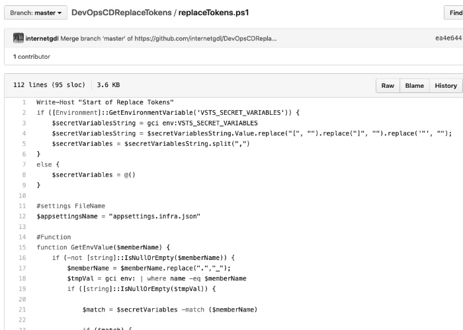Click the internetgdl avatar image
This screenshot has width=463, height=330.
(19, 38)
